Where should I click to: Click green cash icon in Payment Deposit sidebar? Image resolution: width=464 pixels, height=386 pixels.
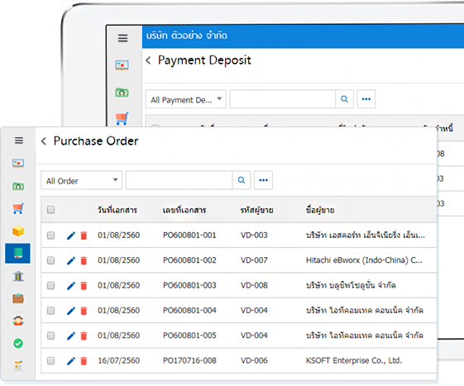[122, 93]
